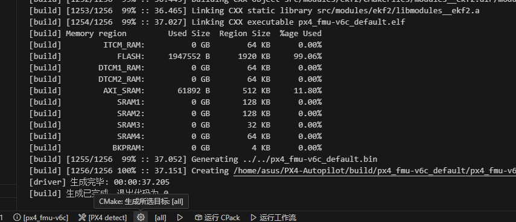Open the [PX4 detect] kit selector
This screenshot has width=516, height=222.
(x=103, y=217)
